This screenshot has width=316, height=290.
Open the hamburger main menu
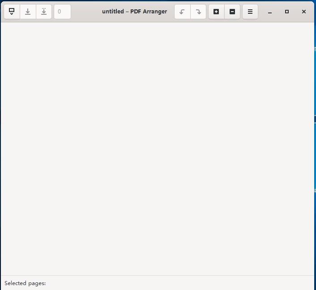click(250, 12)
